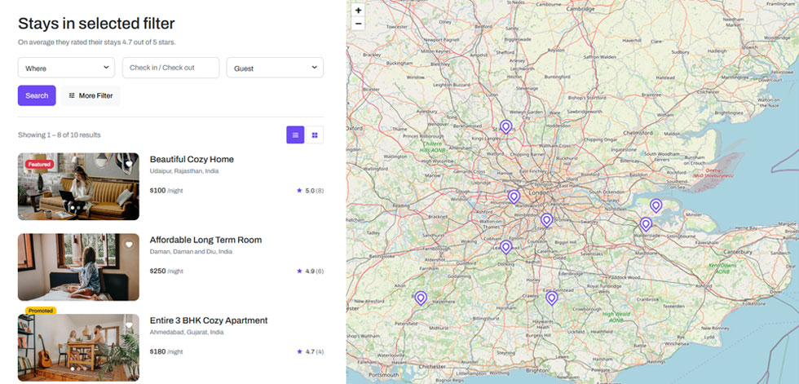Click the Promoted badge on third listing
The height and width of the screenshot is (384, 799).
coord(40,311)
